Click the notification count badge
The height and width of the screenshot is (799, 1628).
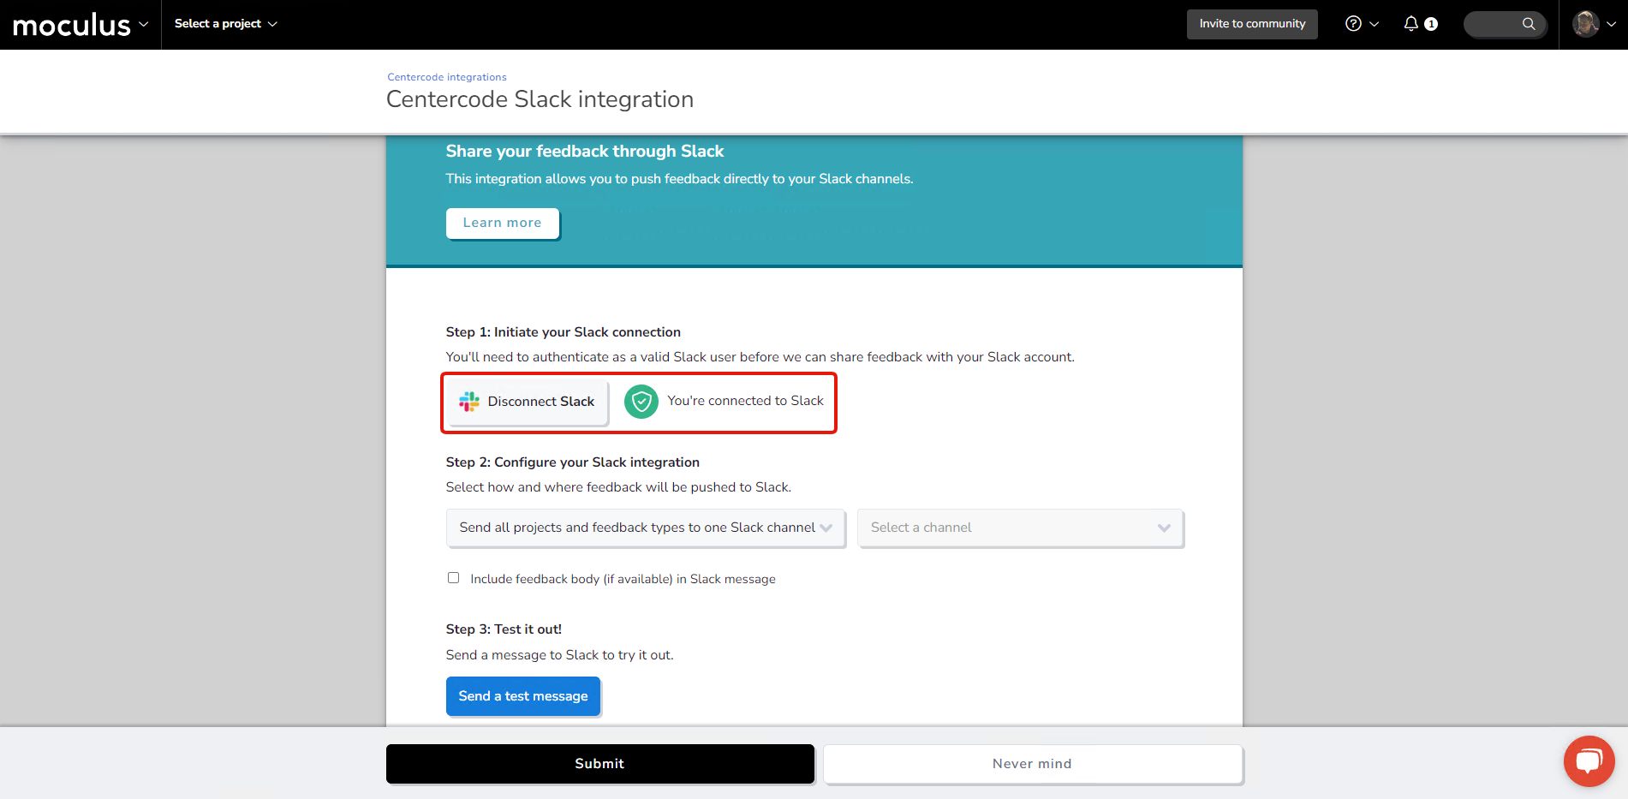coord(1431,24)
